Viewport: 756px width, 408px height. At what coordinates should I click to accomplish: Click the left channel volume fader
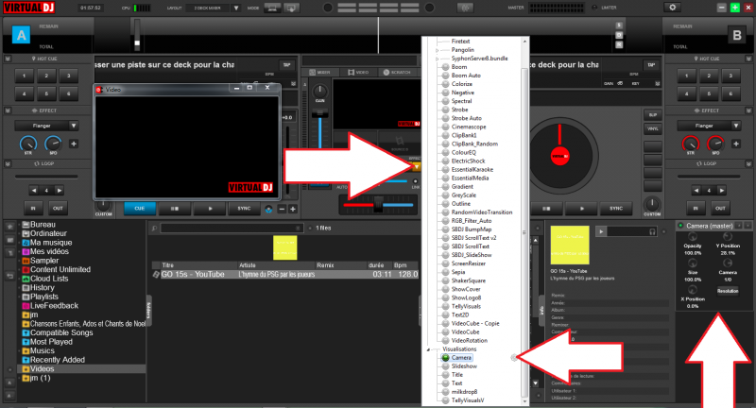tap(319, 113)
